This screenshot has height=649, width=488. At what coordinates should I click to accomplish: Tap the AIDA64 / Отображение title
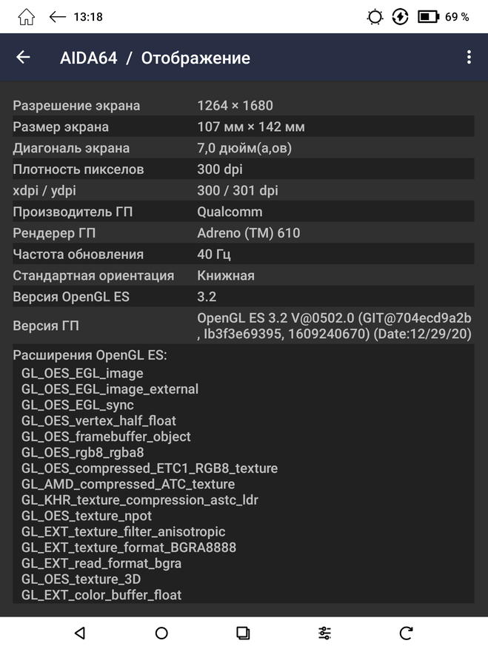[155, 58]
